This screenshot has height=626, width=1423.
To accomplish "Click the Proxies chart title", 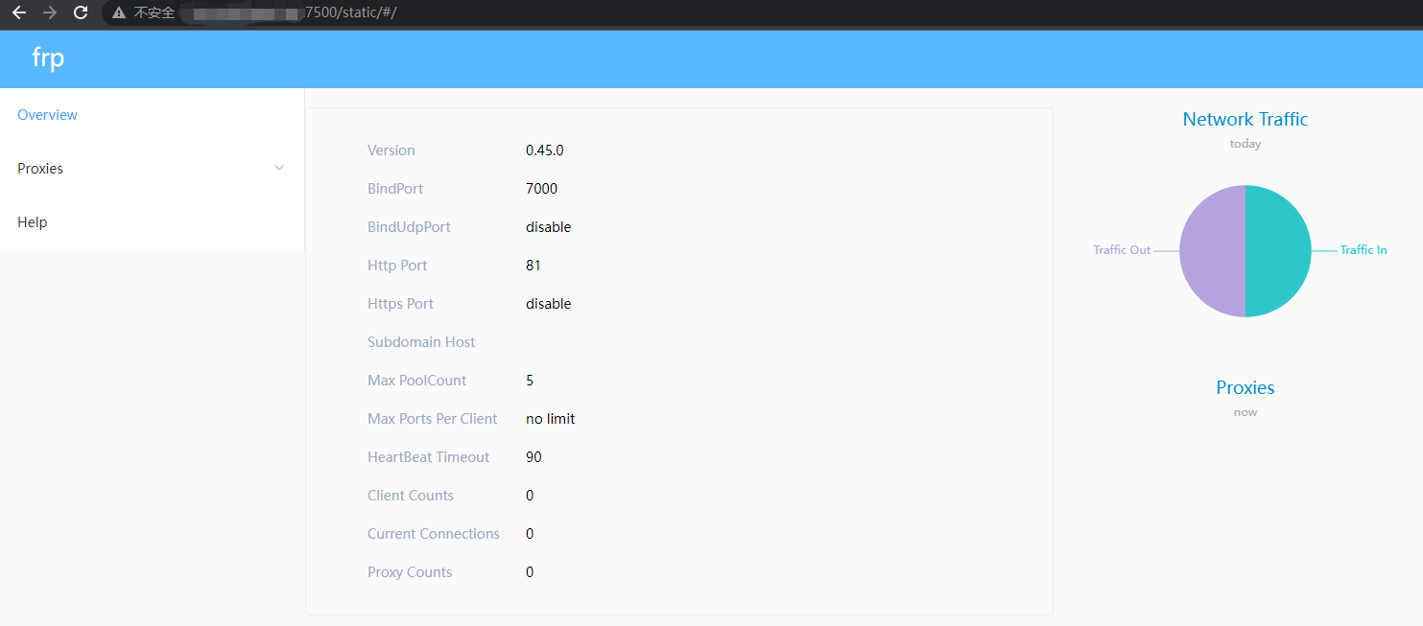I will pos(1245,388).
